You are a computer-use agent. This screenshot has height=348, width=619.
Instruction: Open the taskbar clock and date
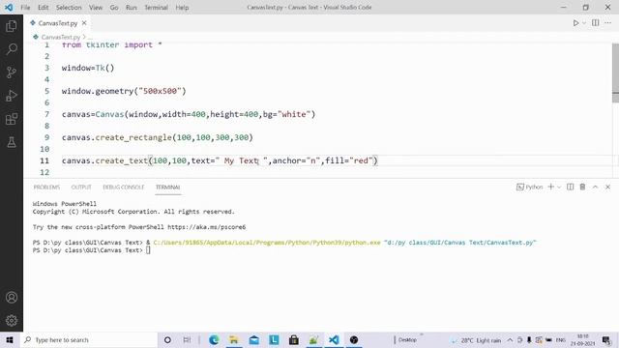tap(582, 340)
